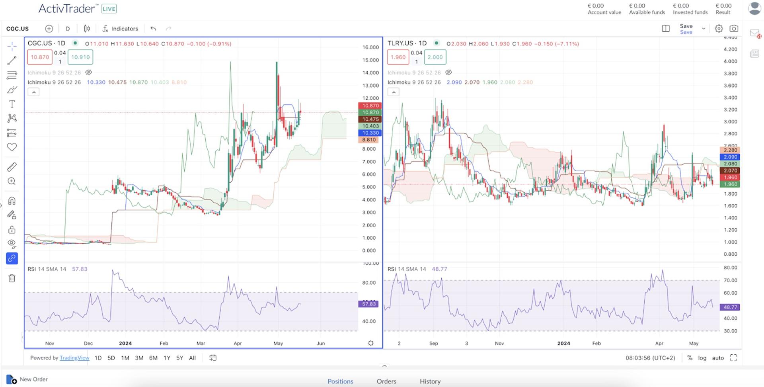Open the XABCD pattern tool
The image size is (764, 387).
coord(12,118)
